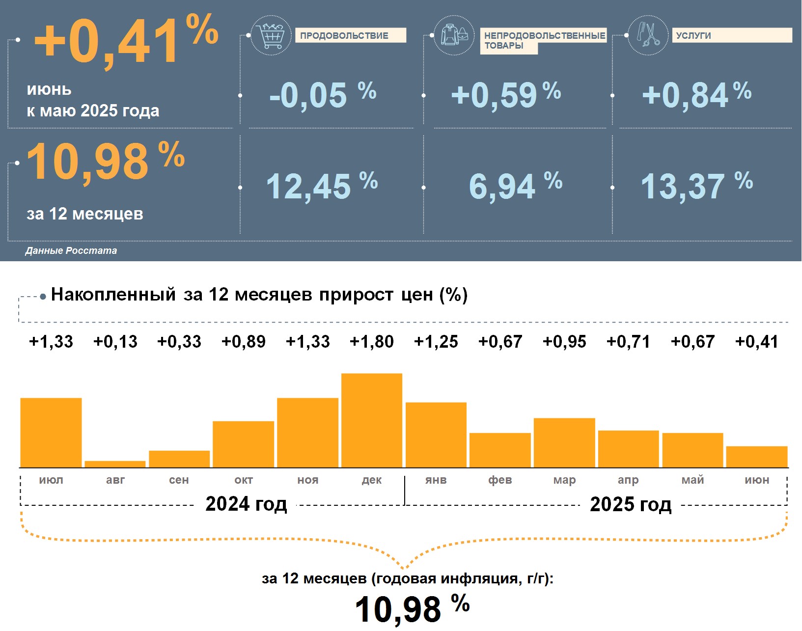Click the Данные Росстата source text

click(71, 250)
